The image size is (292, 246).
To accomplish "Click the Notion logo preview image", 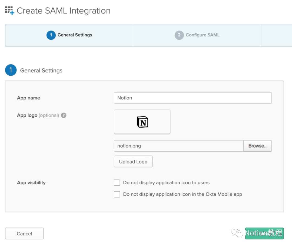I will [142, 122].
